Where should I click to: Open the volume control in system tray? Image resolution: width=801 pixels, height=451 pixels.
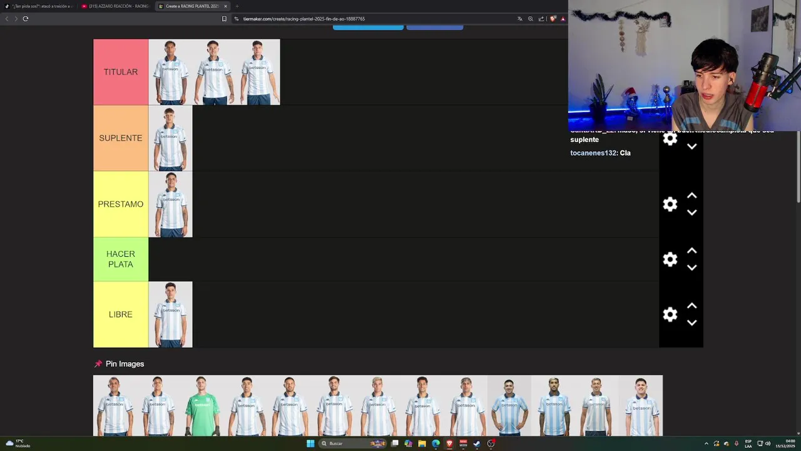pyautogui.click(x=768, y=443)
